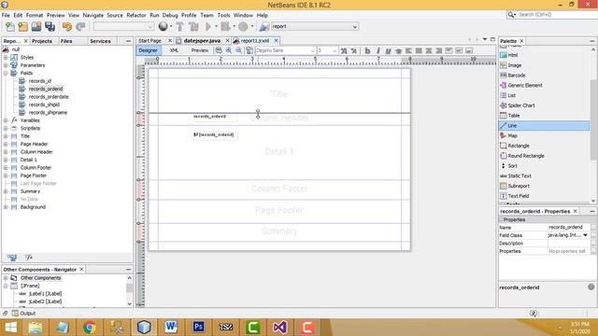Align text left in designer toolbar
Image resolution: width=598 pixels, height=336 pixels.
point(408,50)
